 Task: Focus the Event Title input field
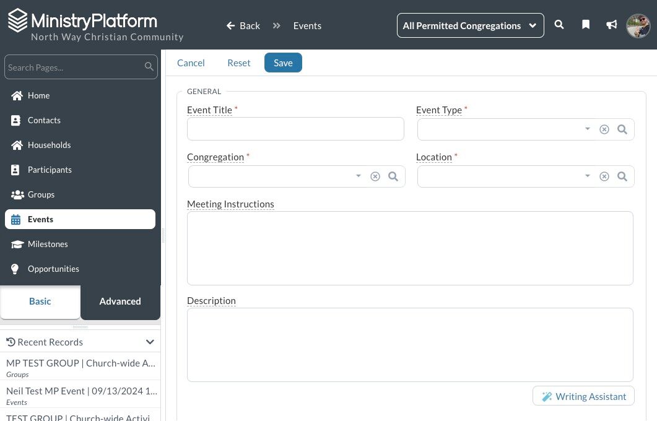(x=295, y=129)
